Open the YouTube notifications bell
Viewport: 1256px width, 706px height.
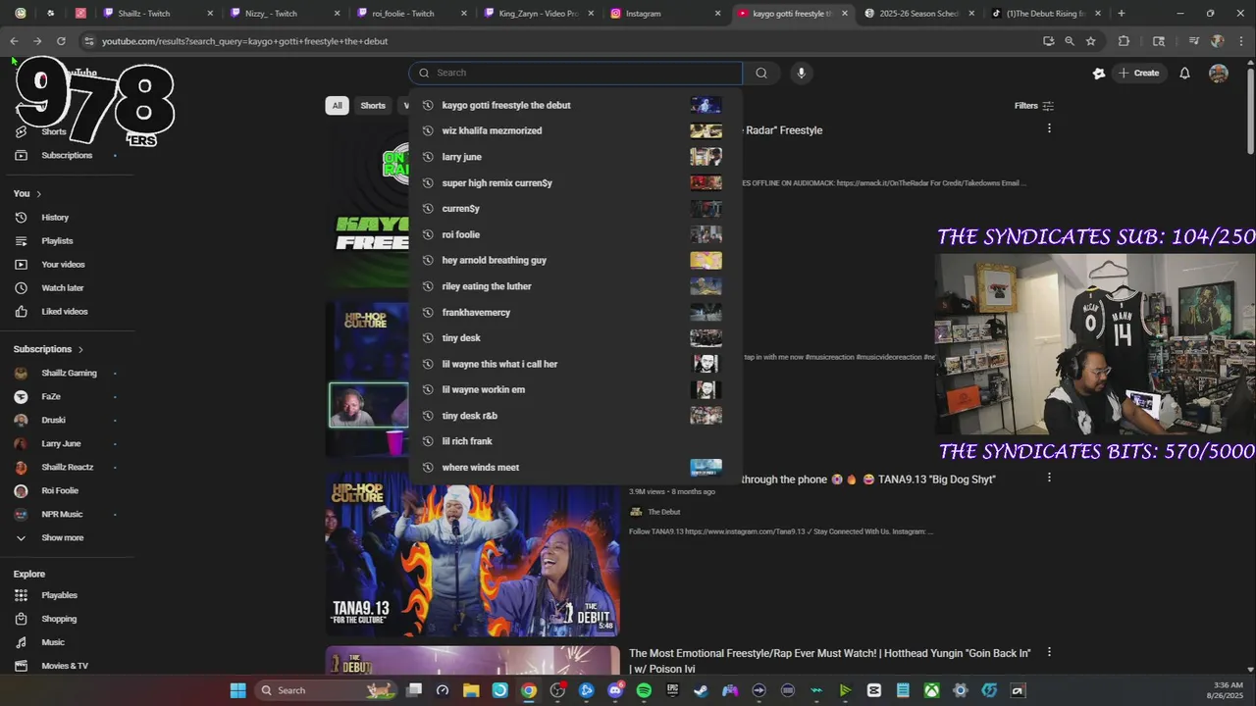click(x=1184, y=73)
